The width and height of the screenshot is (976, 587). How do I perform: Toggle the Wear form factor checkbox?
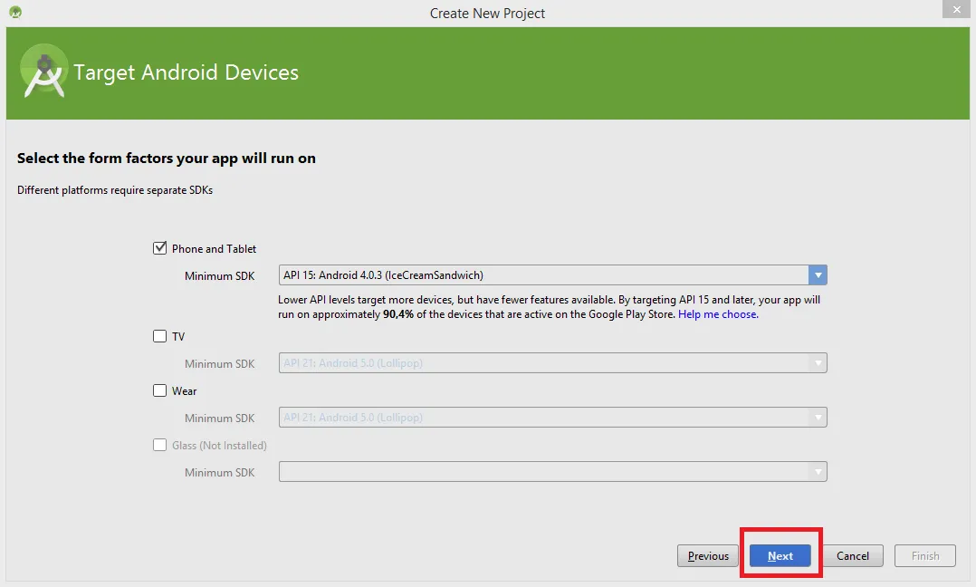click(x=160, y=390)
